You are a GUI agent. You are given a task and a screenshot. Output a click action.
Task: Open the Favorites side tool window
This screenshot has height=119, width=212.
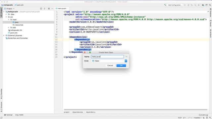tap(1, 94)
